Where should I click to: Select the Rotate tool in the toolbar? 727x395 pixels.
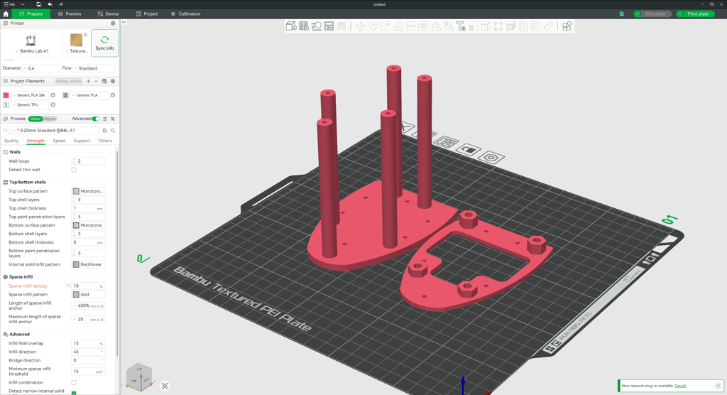373,26
